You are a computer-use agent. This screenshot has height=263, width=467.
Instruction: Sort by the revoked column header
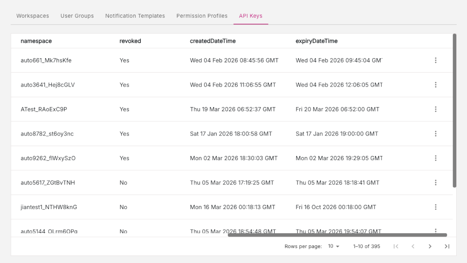pyautogui.click(x=130, y=41)
